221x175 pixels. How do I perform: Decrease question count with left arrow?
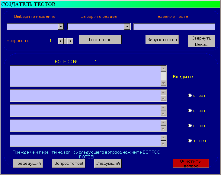coord(61,41)
